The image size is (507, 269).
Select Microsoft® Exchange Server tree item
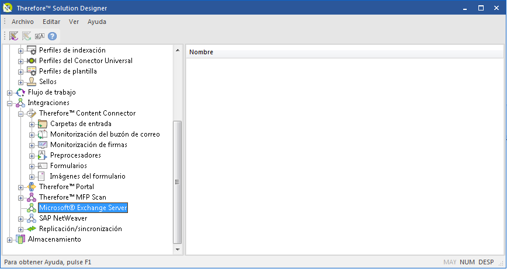point(83,208)
